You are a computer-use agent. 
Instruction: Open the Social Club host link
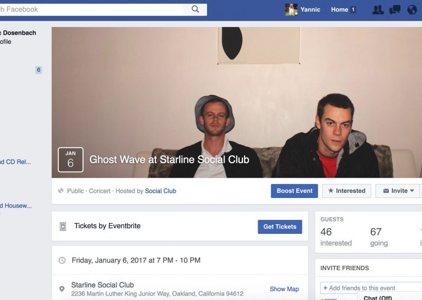[160, 191]
